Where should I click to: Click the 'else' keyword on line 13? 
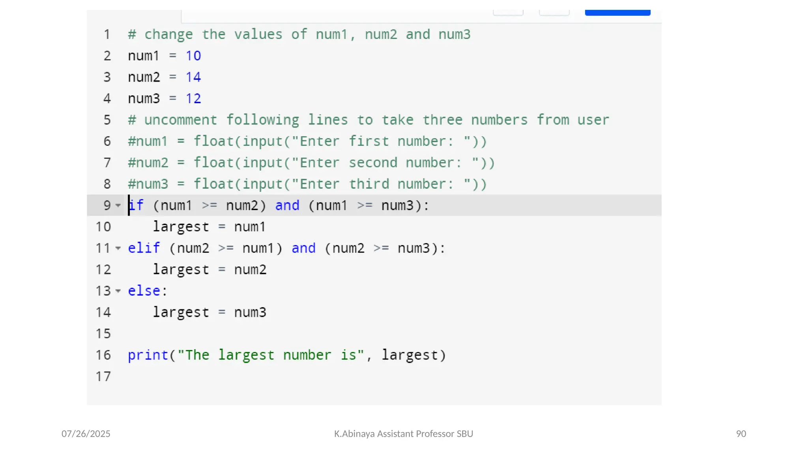(x=144, y=291)
